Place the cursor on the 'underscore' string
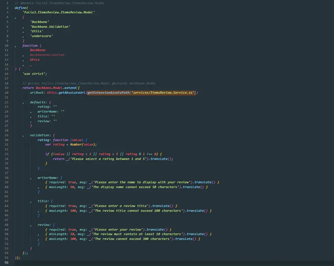334x266 pixels. (x=42, y=36)
